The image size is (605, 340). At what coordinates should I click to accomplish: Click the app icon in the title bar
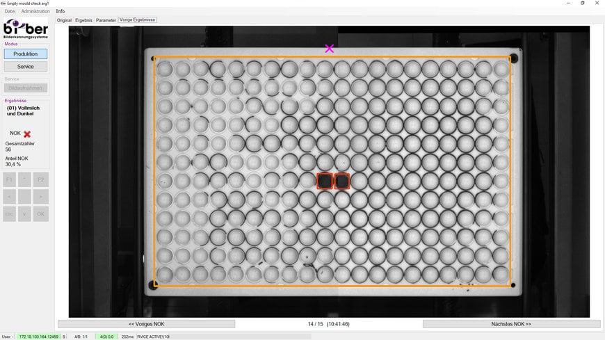[x=3, y=3]
